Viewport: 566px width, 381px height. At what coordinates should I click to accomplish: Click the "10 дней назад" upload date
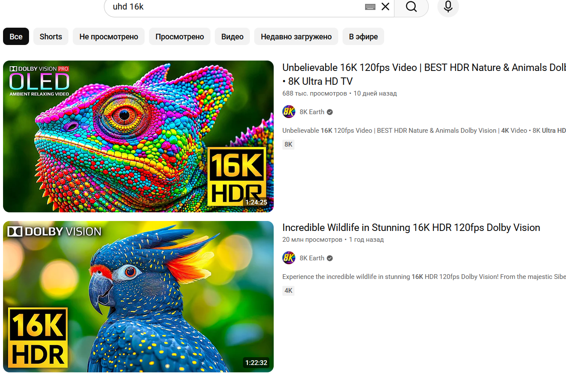tap(375, 93)
